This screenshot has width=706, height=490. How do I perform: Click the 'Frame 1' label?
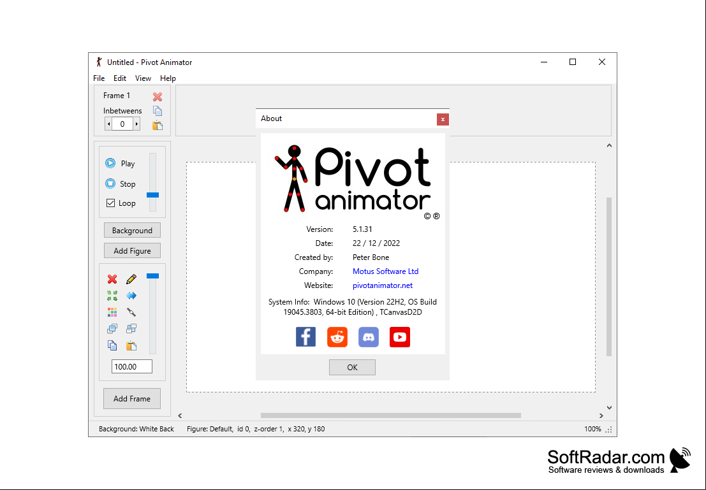pos(117,96)
